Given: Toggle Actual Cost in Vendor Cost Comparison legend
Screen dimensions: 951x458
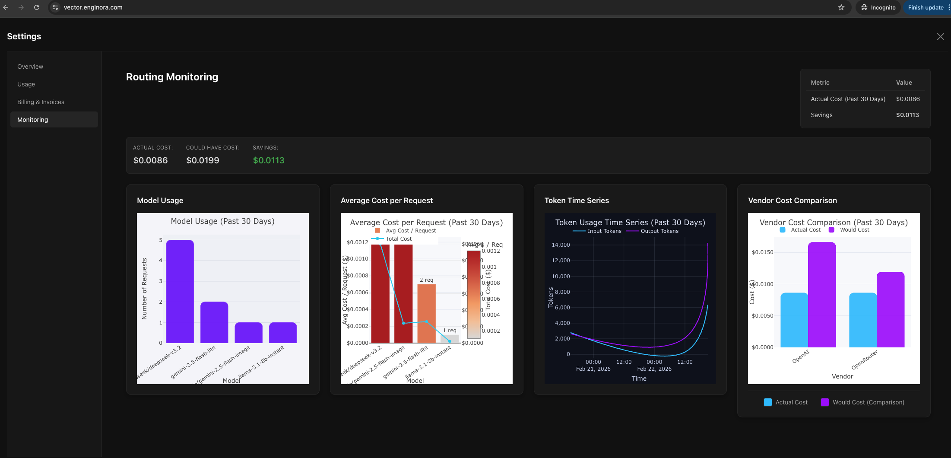Looking at the screenshot, I should pos(801,229).
